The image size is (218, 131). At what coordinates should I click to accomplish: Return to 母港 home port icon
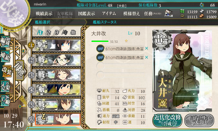[x=19, y=70]
